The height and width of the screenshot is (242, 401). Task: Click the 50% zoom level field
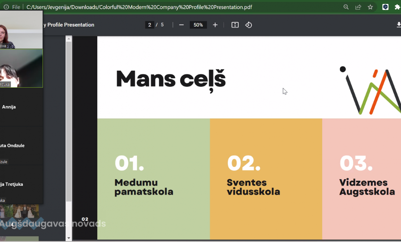198,25
